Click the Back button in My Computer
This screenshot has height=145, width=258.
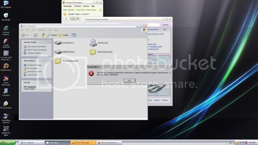25,35
